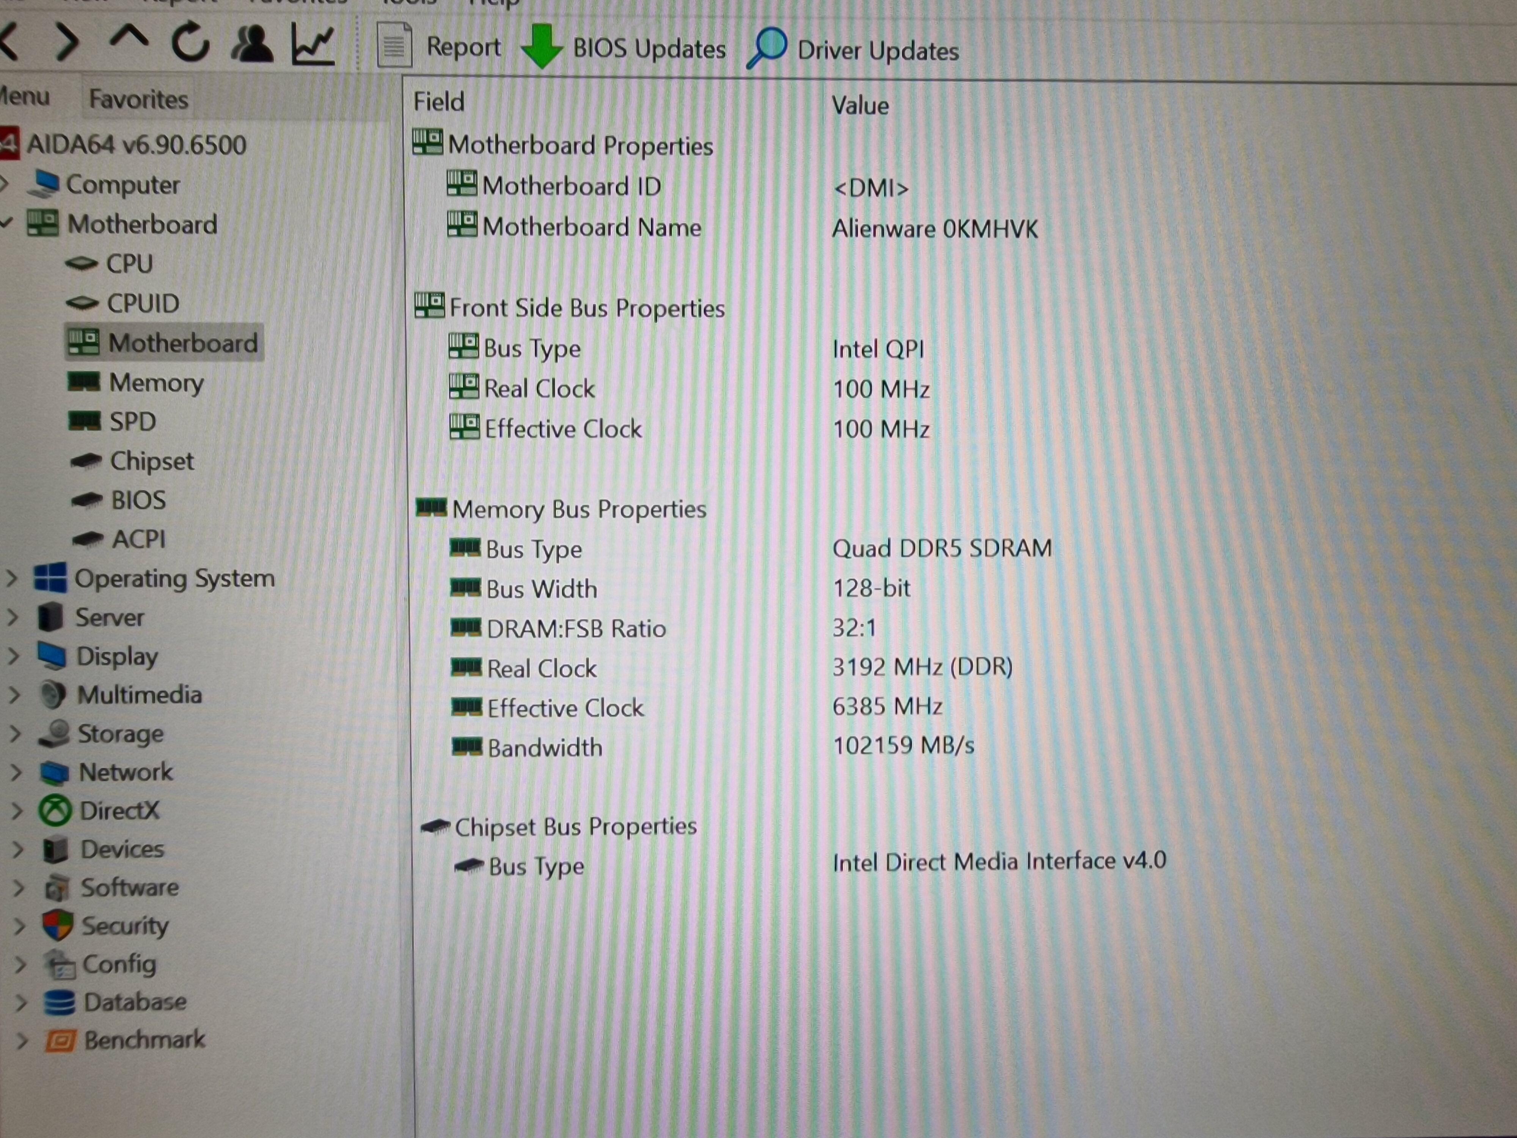Select the highlighted Motherboard sub-item

pos(165,342)
